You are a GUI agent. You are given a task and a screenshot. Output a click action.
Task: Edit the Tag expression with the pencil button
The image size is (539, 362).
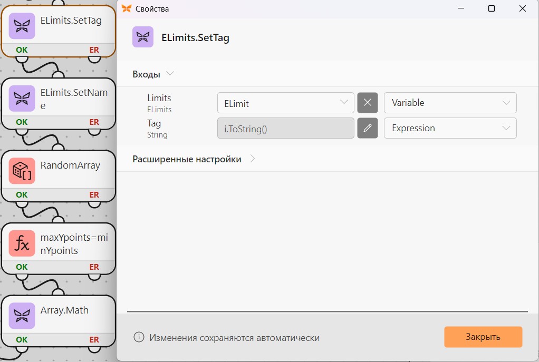pos(368,128)
